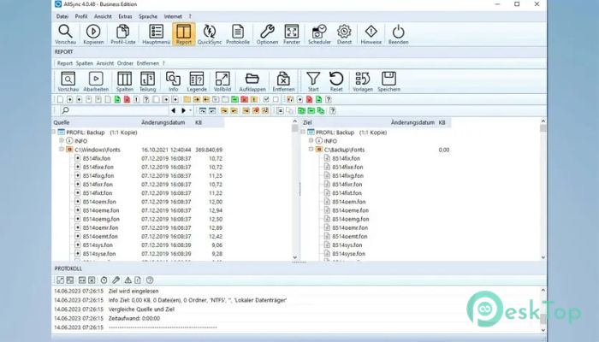Collapse the C:\Backup\Fonts folder node

click(x=311, y=150)
